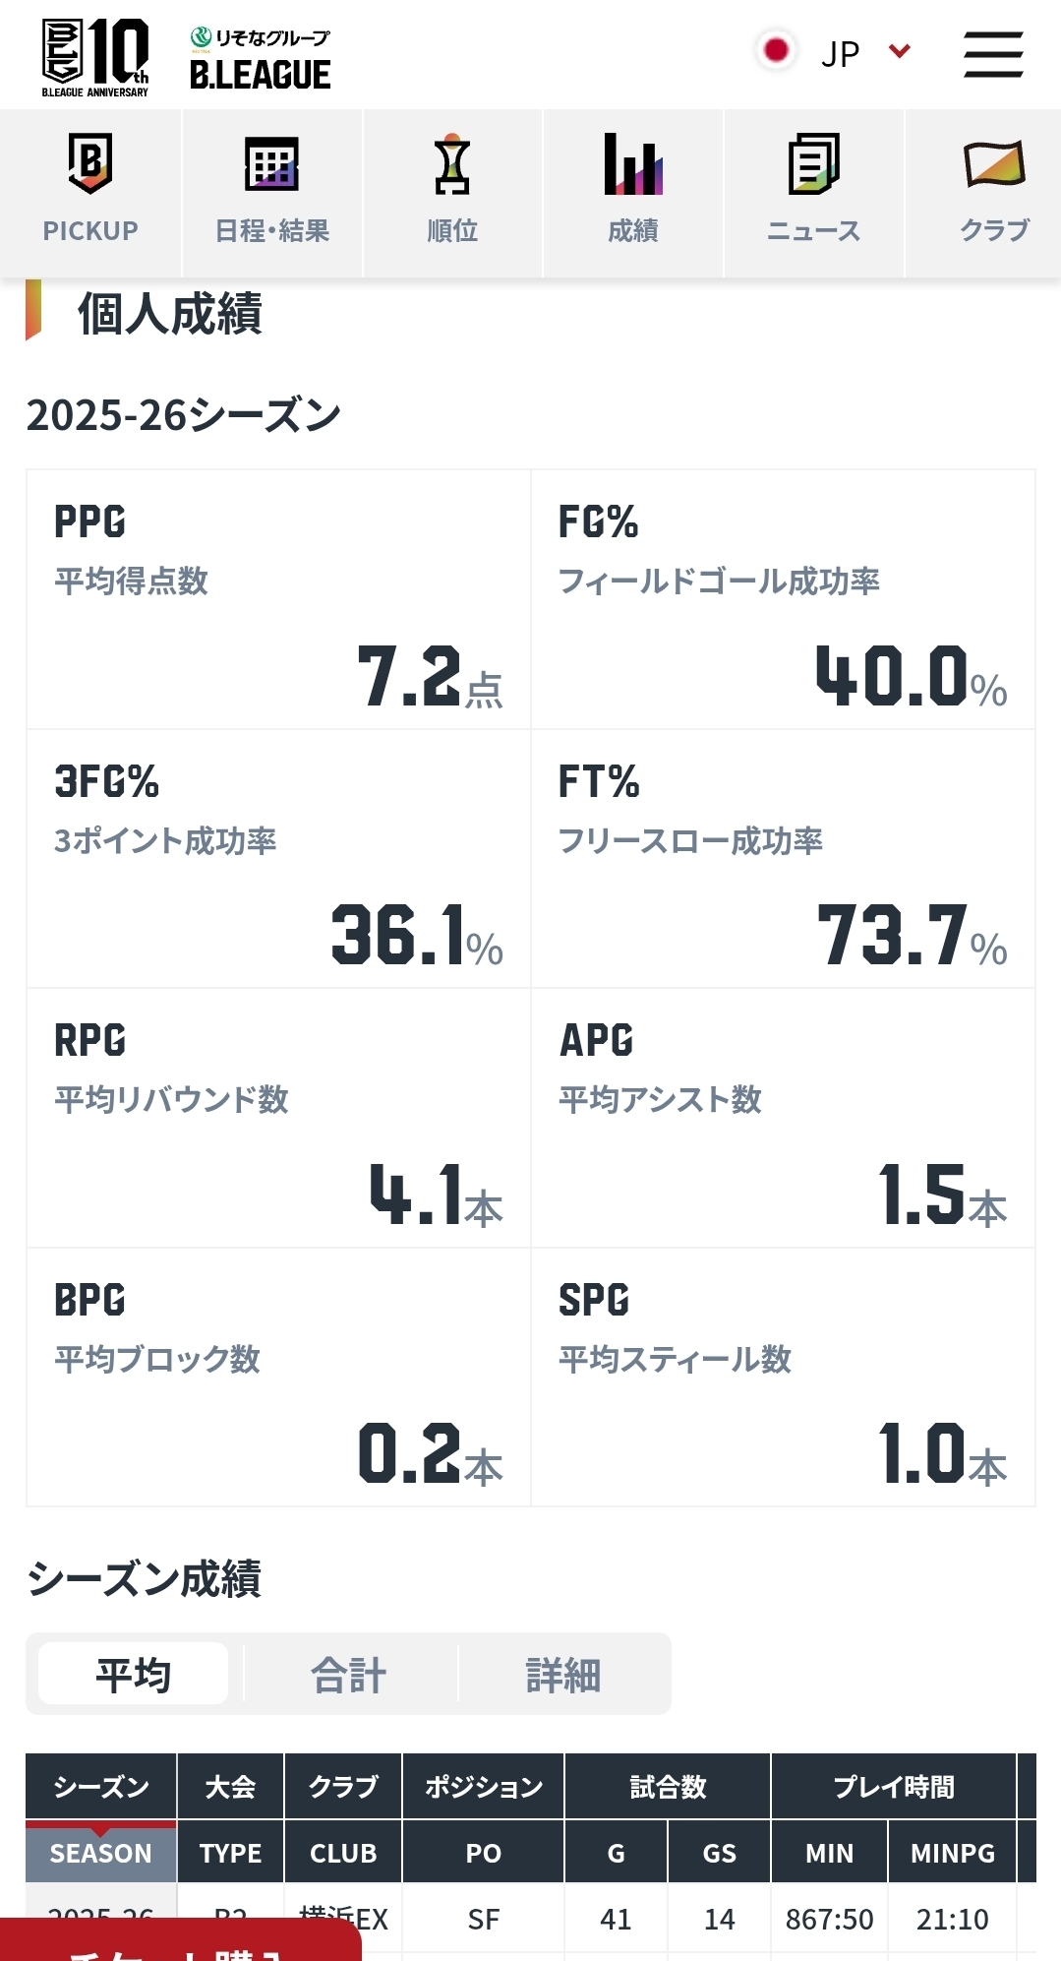Open the 日程・結果 calendar icon
The width and height of the screenshot is (1061, 1961).
click(271, 164)
